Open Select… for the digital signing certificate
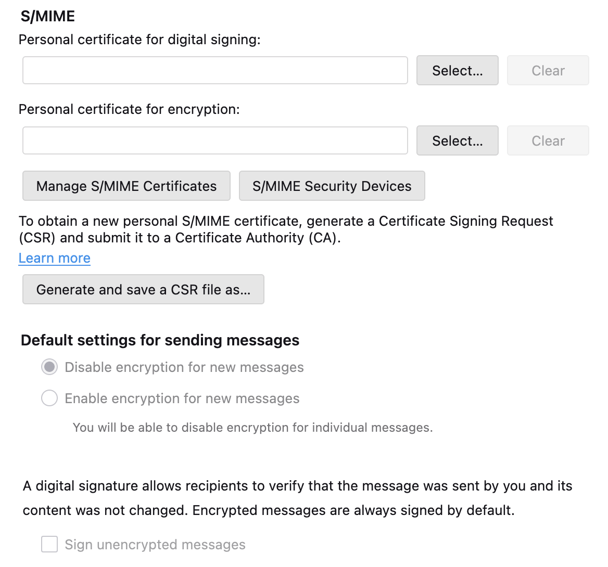Image resolution: width=608 pixels, height=567 pixels. coord(457,70)
